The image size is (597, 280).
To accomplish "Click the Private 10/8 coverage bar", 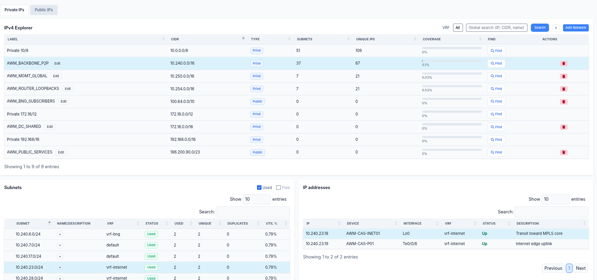I will [452, 48].
